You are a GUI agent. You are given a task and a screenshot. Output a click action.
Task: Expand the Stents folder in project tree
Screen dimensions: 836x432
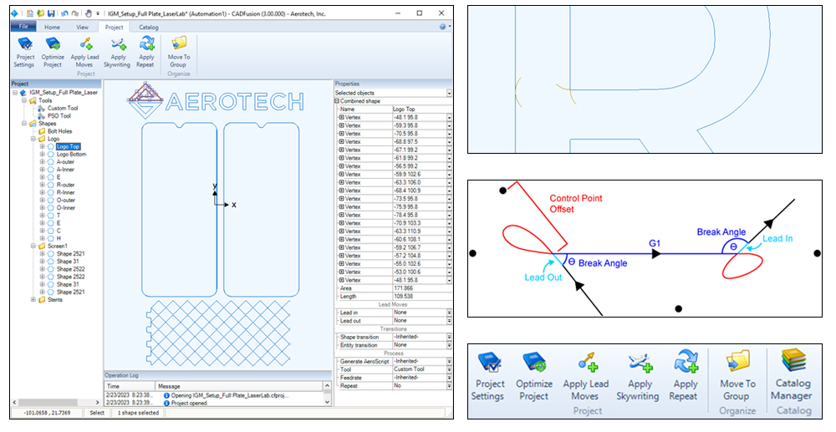tap(33, 300)
